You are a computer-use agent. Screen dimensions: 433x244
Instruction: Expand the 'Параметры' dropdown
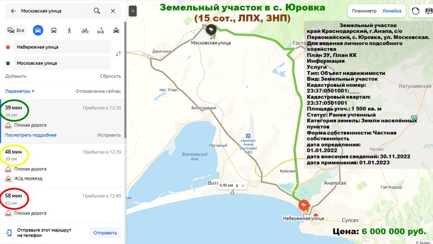click(x=20, y=91)
